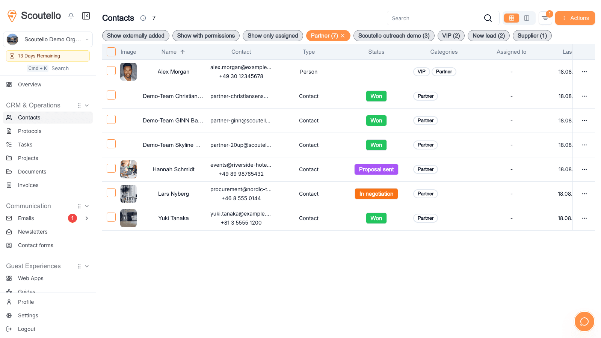The image size is (601, 338).
Task: Tick the select-all header checkbox
Action: 111,52
